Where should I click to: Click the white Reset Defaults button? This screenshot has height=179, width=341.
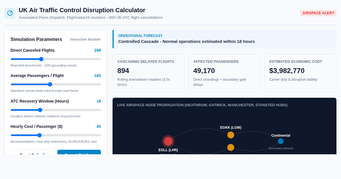(32, 152)
